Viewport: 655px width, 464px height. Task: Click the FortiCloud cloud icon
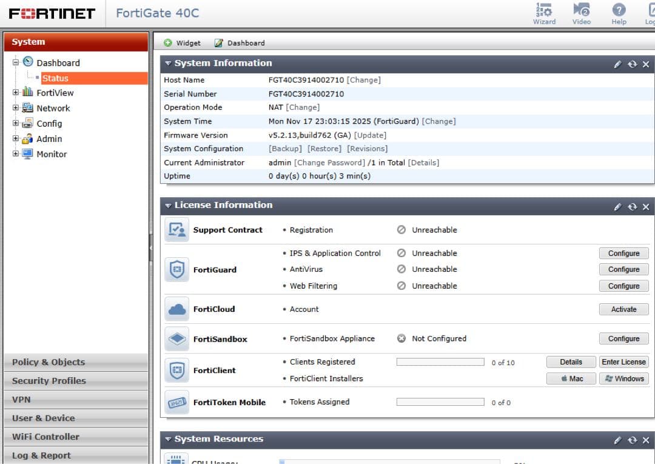(177, 309)
